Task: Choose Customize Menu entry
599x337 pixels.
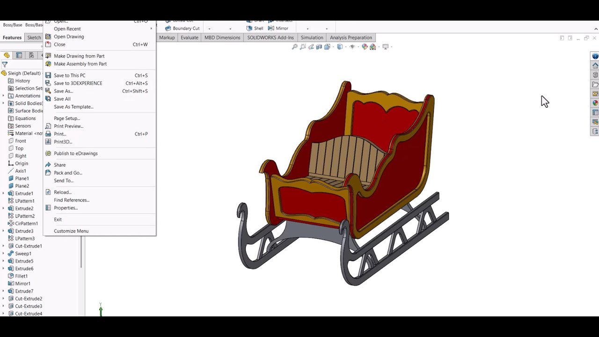Action: [x=71, y=231]
